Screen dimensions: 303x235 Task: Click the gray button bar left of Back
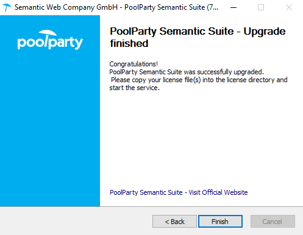(x=76, y=222)
